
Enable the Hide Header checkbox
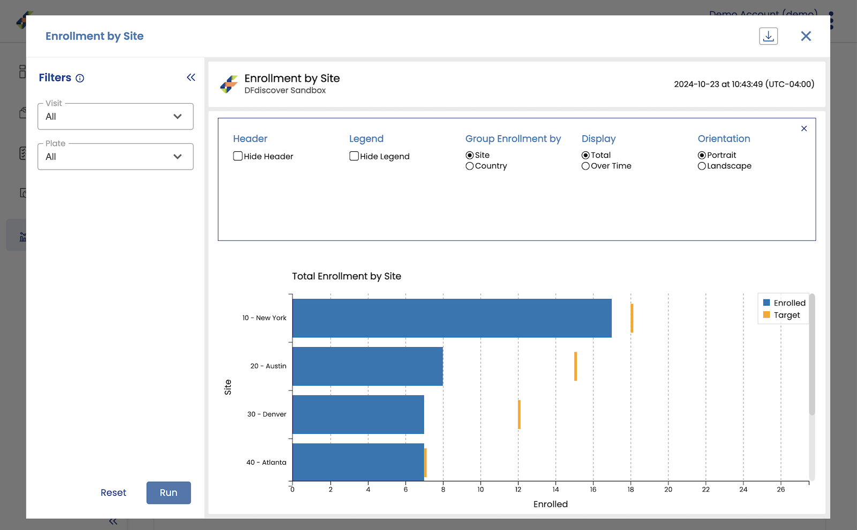pyautogui.click(x=238, y=156)
